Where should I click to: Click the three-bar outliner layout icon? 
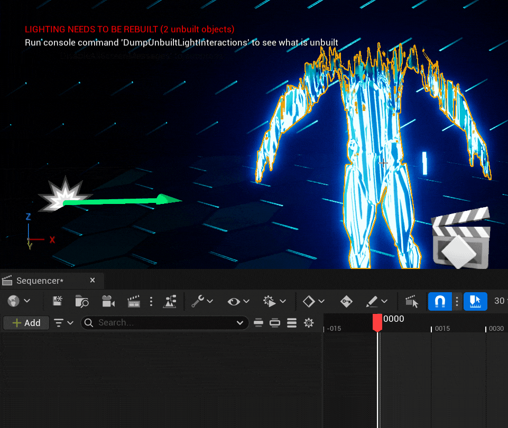point(292,323)
